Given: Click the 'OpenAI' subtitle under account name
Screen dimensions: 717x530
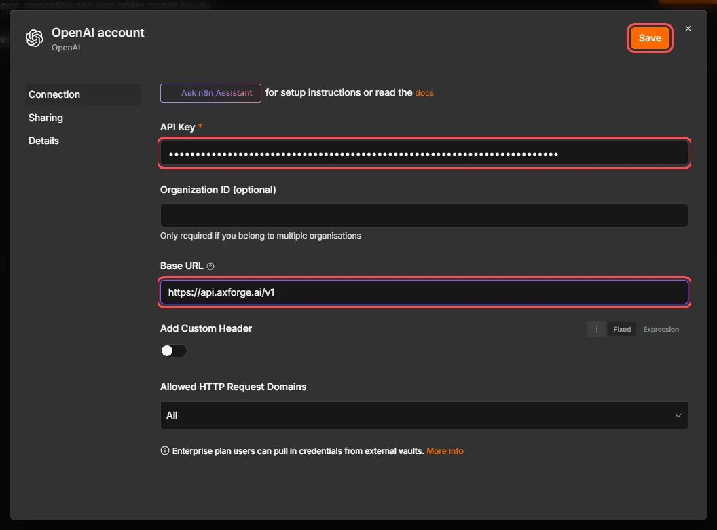Looking at the screenshot, I should coord(66,47).
